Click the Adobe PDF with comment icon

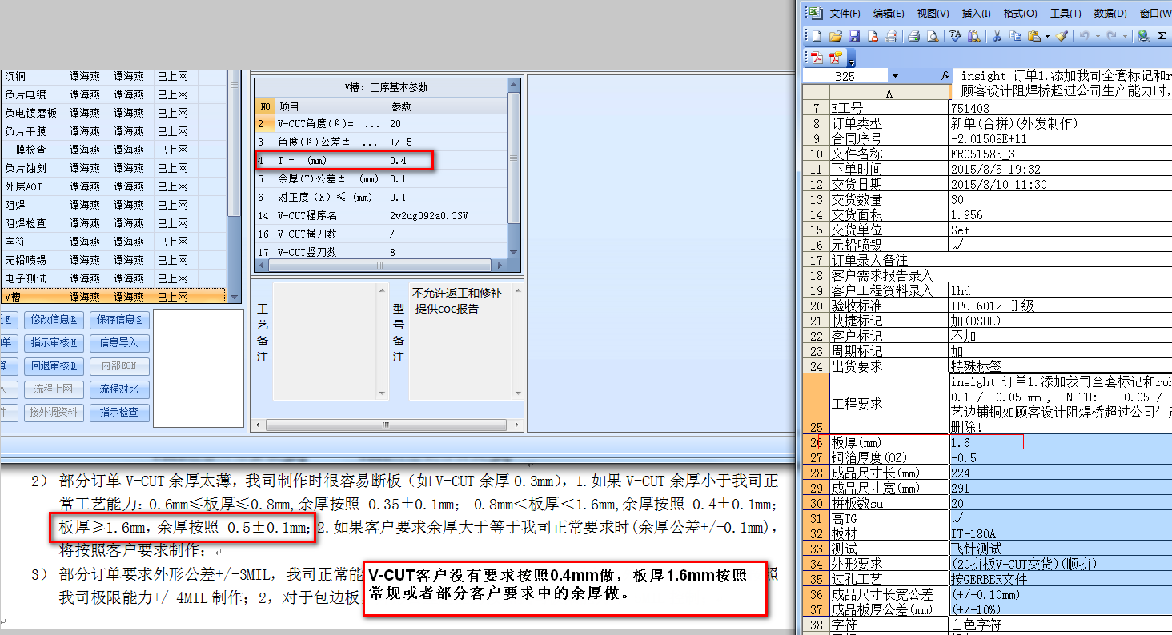[836, 58]
